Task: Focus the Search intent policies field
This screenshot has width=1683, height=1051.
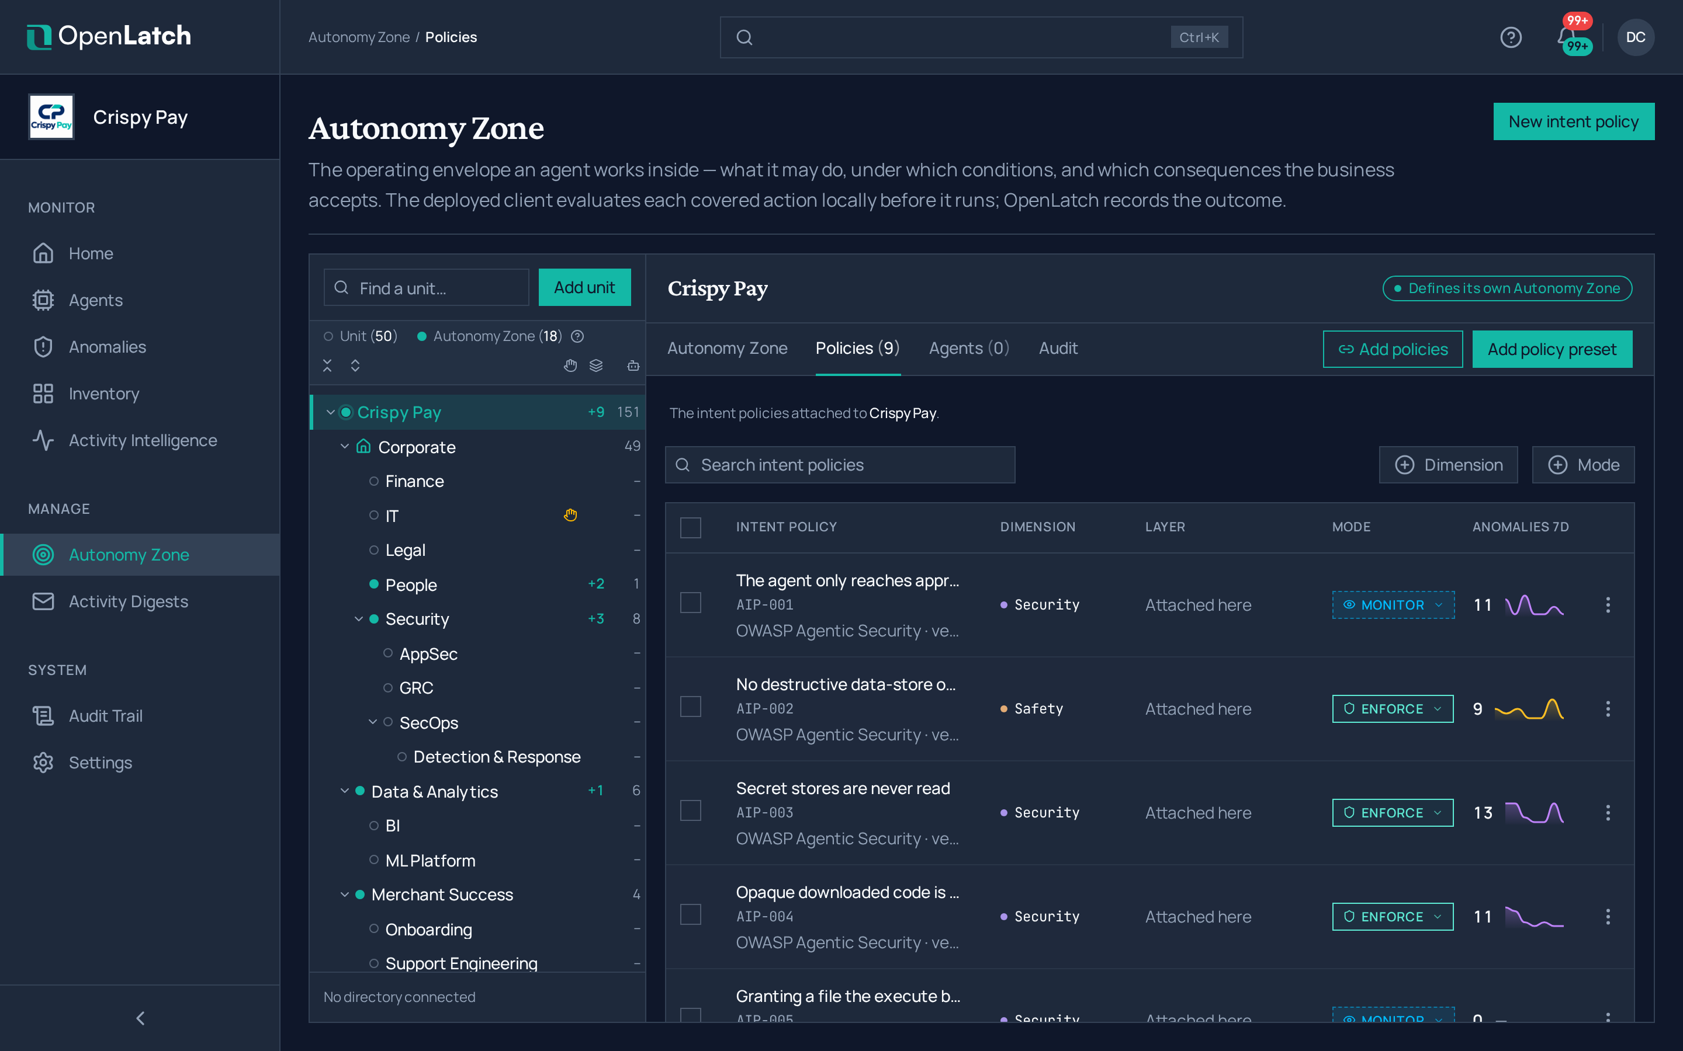Action: click(x=839, y=465)
